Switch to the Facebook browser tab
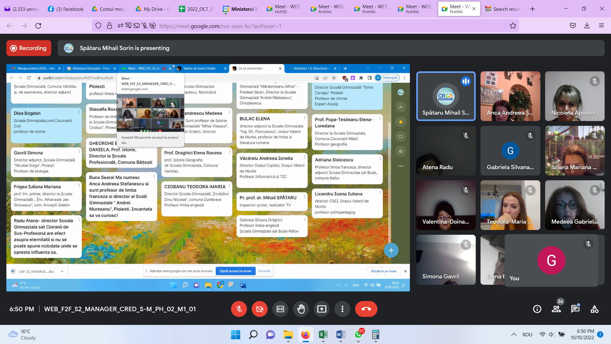The image size is (611, 344). tap(65, 9)
